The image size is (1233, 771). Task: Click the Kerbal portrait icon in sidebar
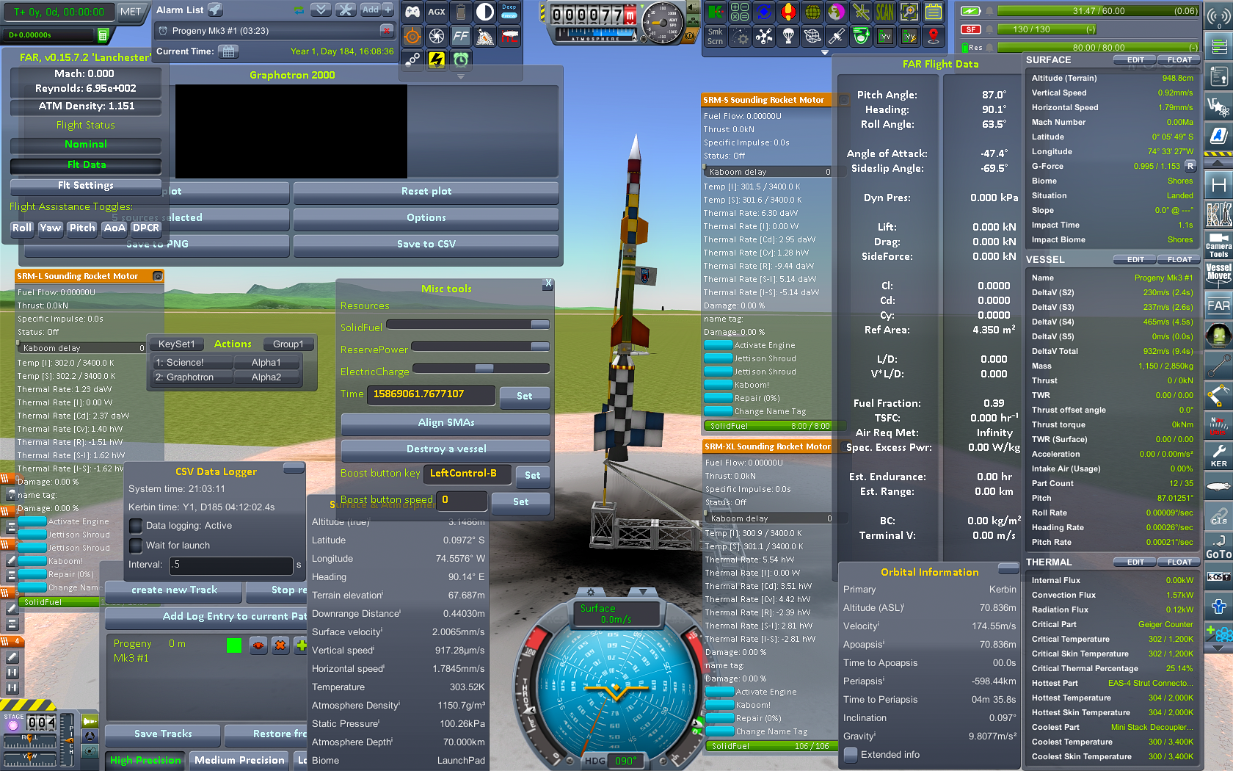pos(1219,336)
